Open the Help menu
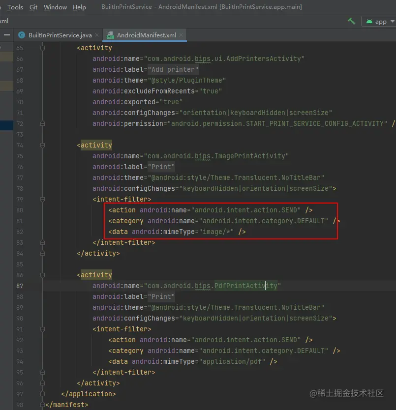 coord(79,7)
